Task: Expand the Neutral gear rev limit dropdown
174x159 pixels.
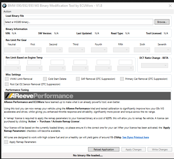Action: click(x=12, y=50)
